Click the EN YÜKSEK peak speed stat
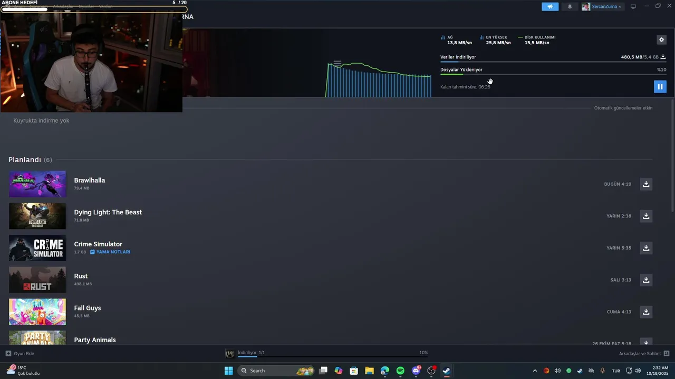 pos(495,40)
